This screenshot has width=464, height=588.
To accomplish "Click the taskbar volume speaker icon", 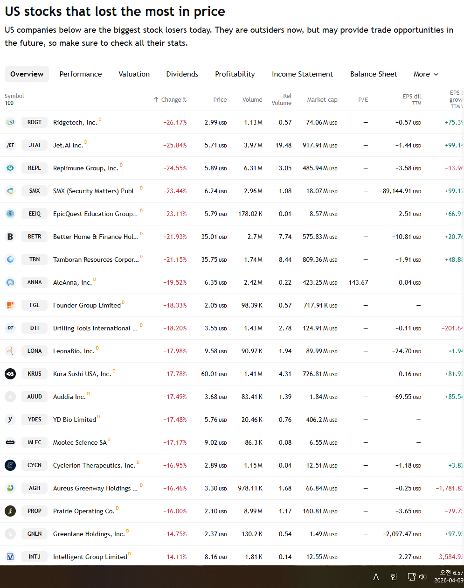I will [423, 577].
